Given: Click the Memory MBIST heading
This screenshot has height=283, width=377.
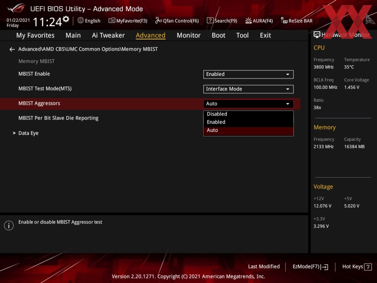Looking at the screenshot, I should (36, 61).
